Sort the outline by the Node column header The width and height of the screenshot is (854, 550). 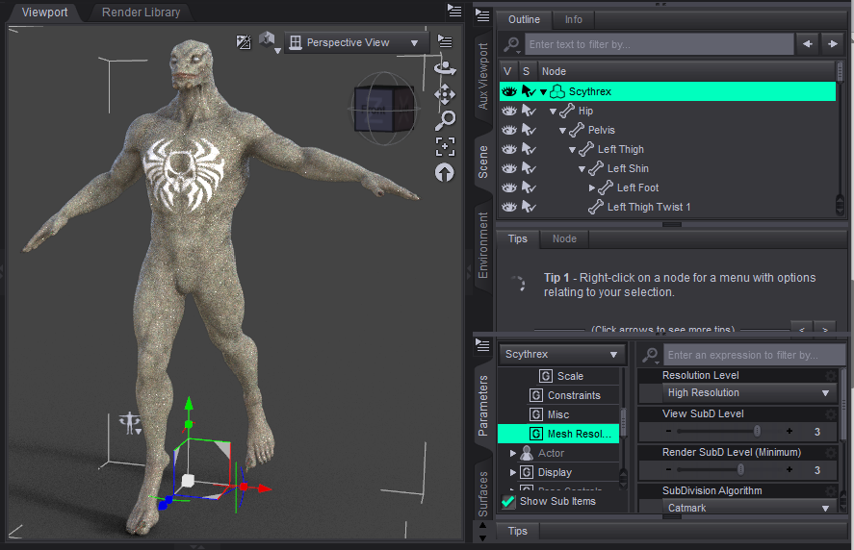(686, 71)
